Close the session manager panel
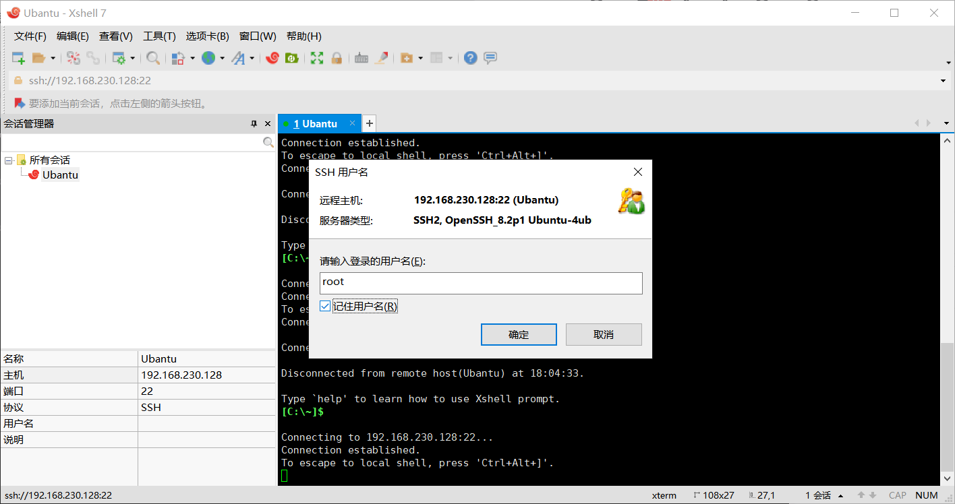Screen dimensions: 955x504 tap(268, 124)
